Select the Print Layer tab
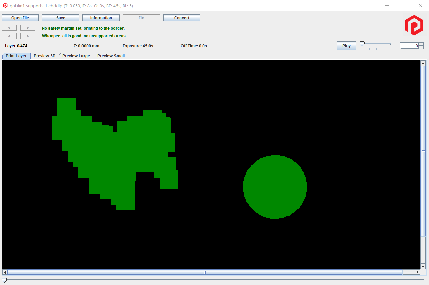429x285 pixels. [16, 56]
